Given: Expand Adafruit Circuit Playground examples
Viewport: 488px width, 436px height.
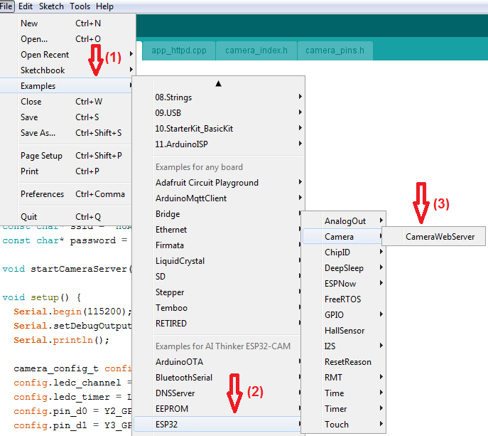Looking at the screenshot, I should tap(219, 183).
